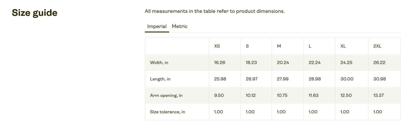The width and height of the screenshot is (408, 131).
Task: Click the Size guide heading
Action: (x=34, y=13)
